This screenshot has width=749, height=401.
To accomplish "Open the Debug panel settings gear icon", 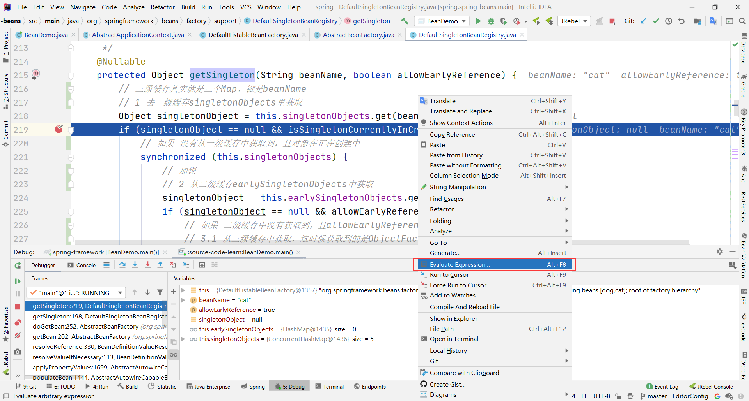I will point(720,252).
